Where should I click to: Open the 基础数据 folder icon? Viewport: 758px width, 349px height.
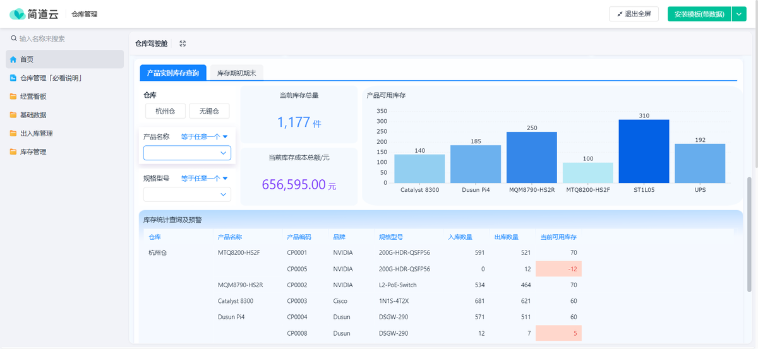pos(13,115)
